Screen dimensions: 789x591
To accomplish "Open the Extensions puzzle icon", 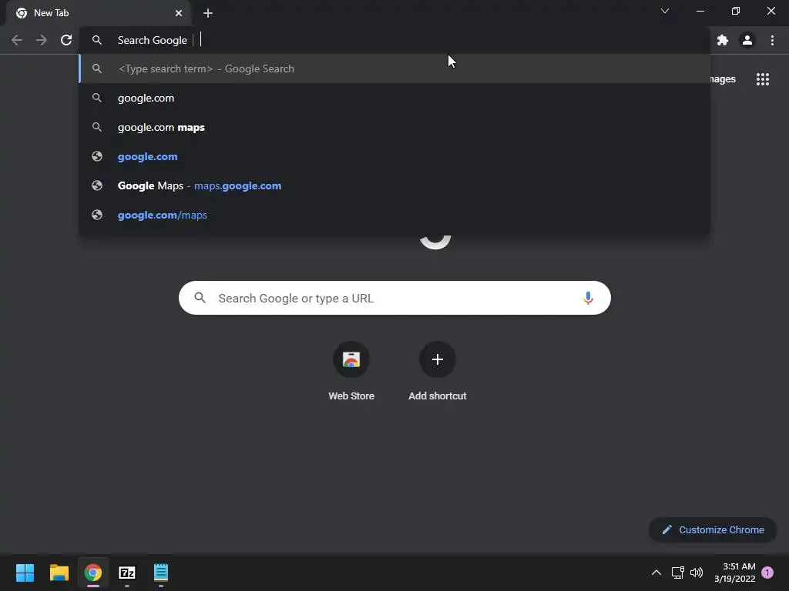I will [723, 40].
